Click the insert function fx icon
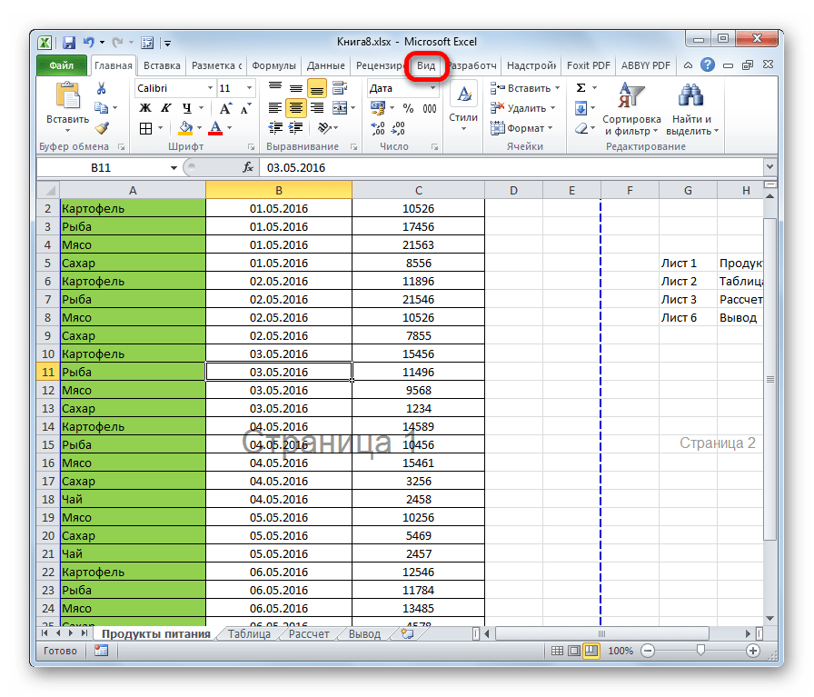The height and width of the screenshot is (697, 814). coord(248,168)
